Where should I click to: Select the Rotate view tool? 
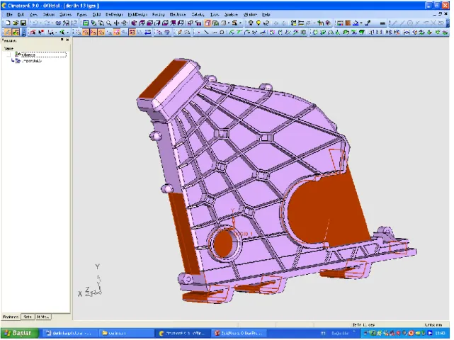click(x=124, y=23)
